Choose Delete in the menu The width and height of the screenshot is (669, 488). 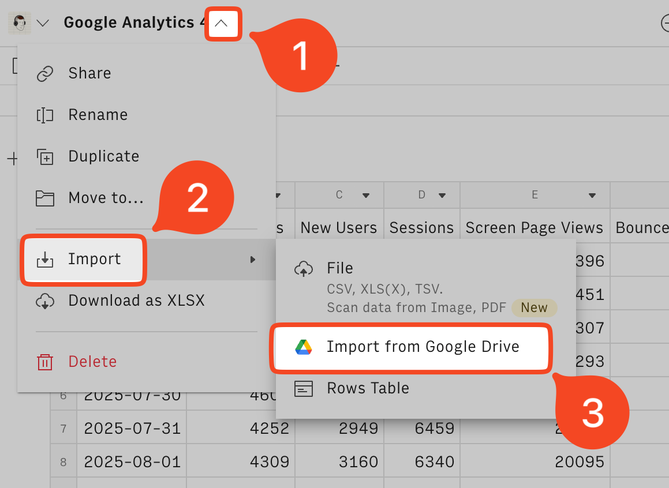(x=147, y=362)
